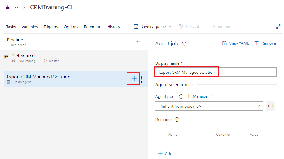
Task: Click the agent job drag handle
Action: (x=142, y=79)
